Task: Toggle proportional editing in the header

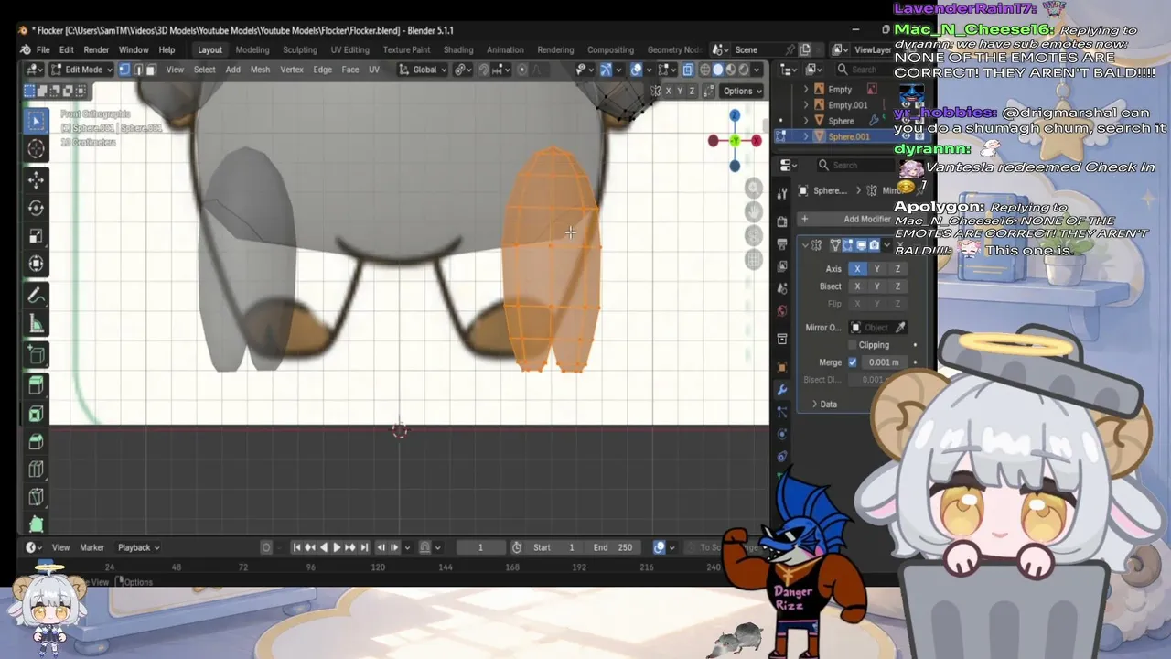Action: [x=522, y=70]
